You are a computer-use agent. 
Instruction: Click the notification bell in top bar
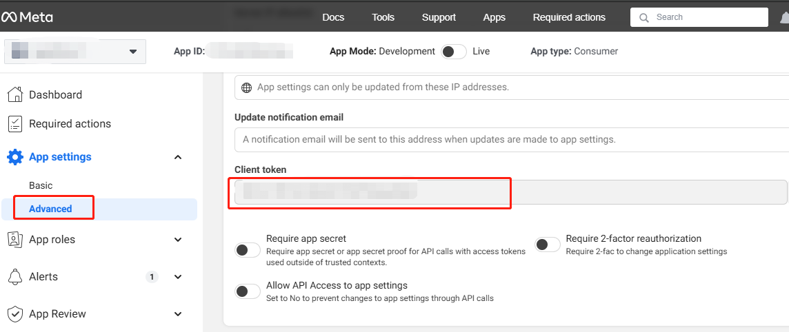pyautogui.click(x=782, y=18)
